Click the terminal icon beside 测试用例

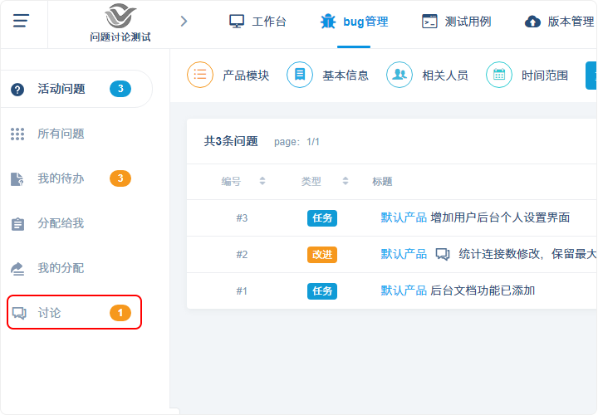tap(429, 22)
